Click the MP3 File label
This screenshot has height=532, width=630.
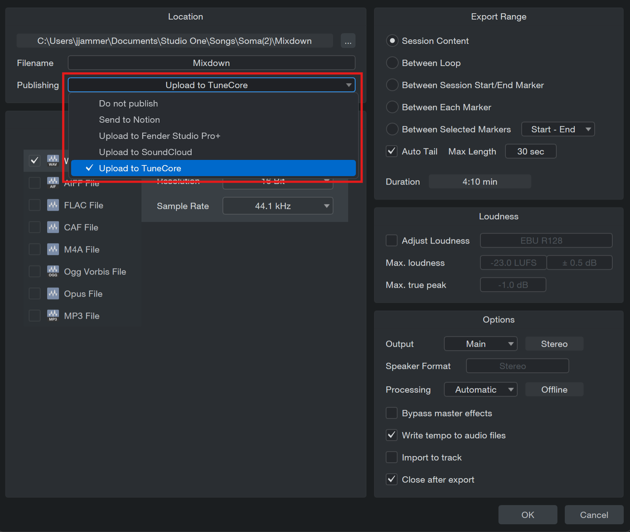(x=82, y=316)
